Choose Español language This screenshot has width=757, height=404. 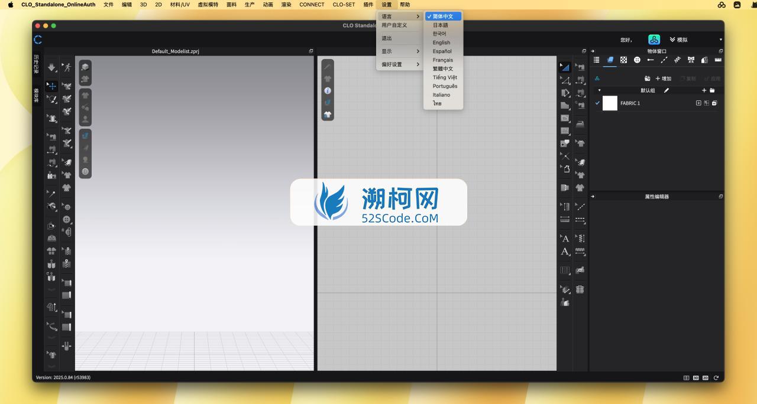pos(442,51)
